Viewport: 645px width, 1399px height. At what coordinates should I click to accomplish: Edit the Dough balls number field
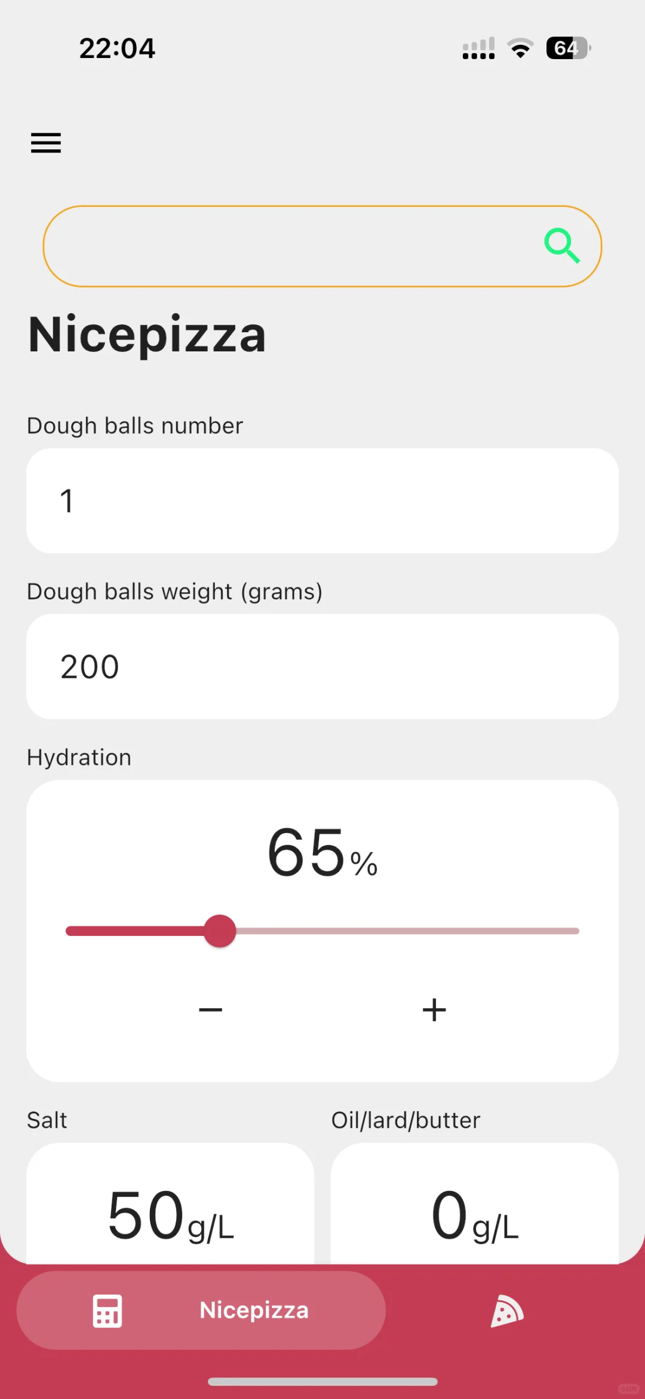(x=322, y=501)
